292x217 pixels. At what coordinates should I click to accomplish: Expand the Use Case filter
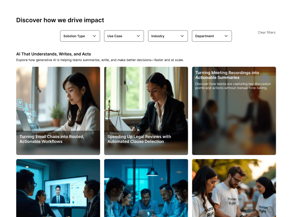click(124, 36)
